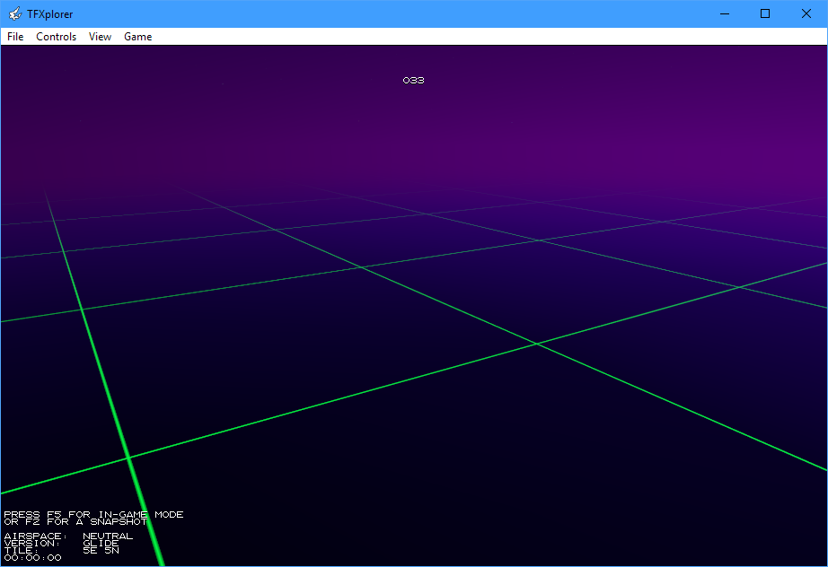Maximize the TFXplorer window
Image resolution: width=828 pixels, height=567 pixels.
coord(765,13)
